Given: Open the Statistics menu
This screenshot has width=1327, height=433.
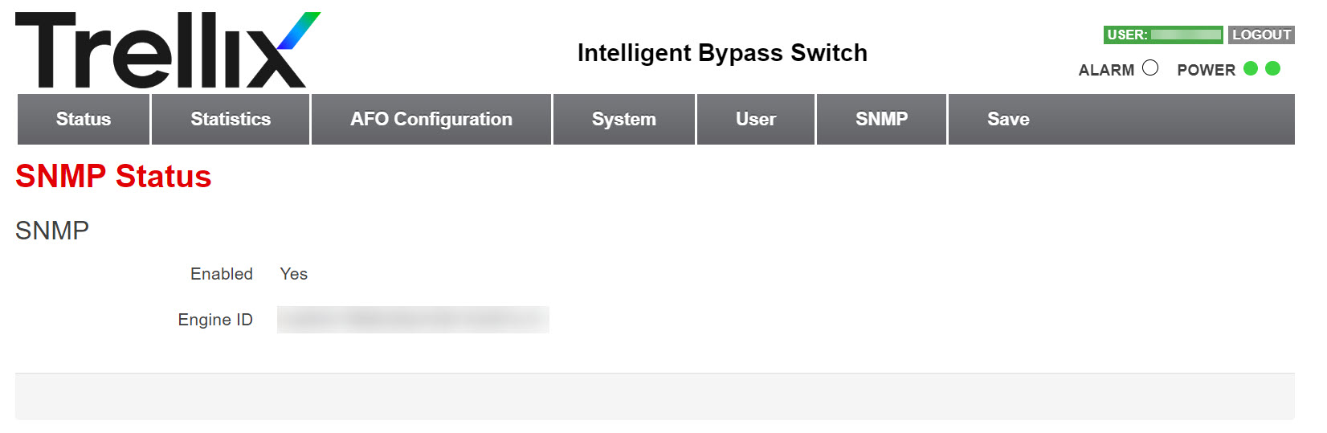Looking at the screenshot, I should [x=231, y=119].
